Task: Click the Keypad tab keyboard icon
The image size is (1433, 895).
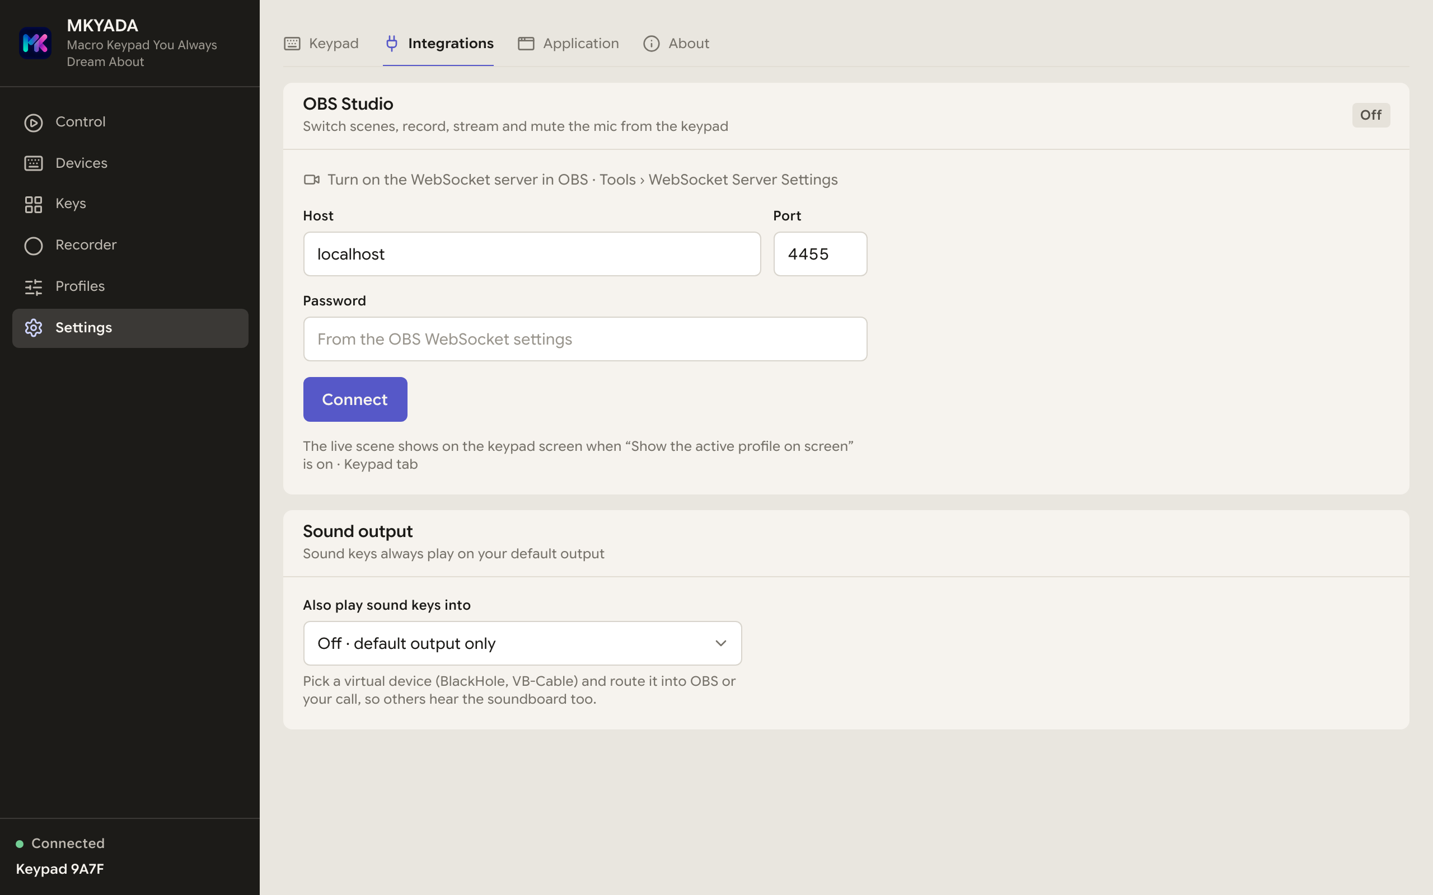Action: click(x=292, y=44)
